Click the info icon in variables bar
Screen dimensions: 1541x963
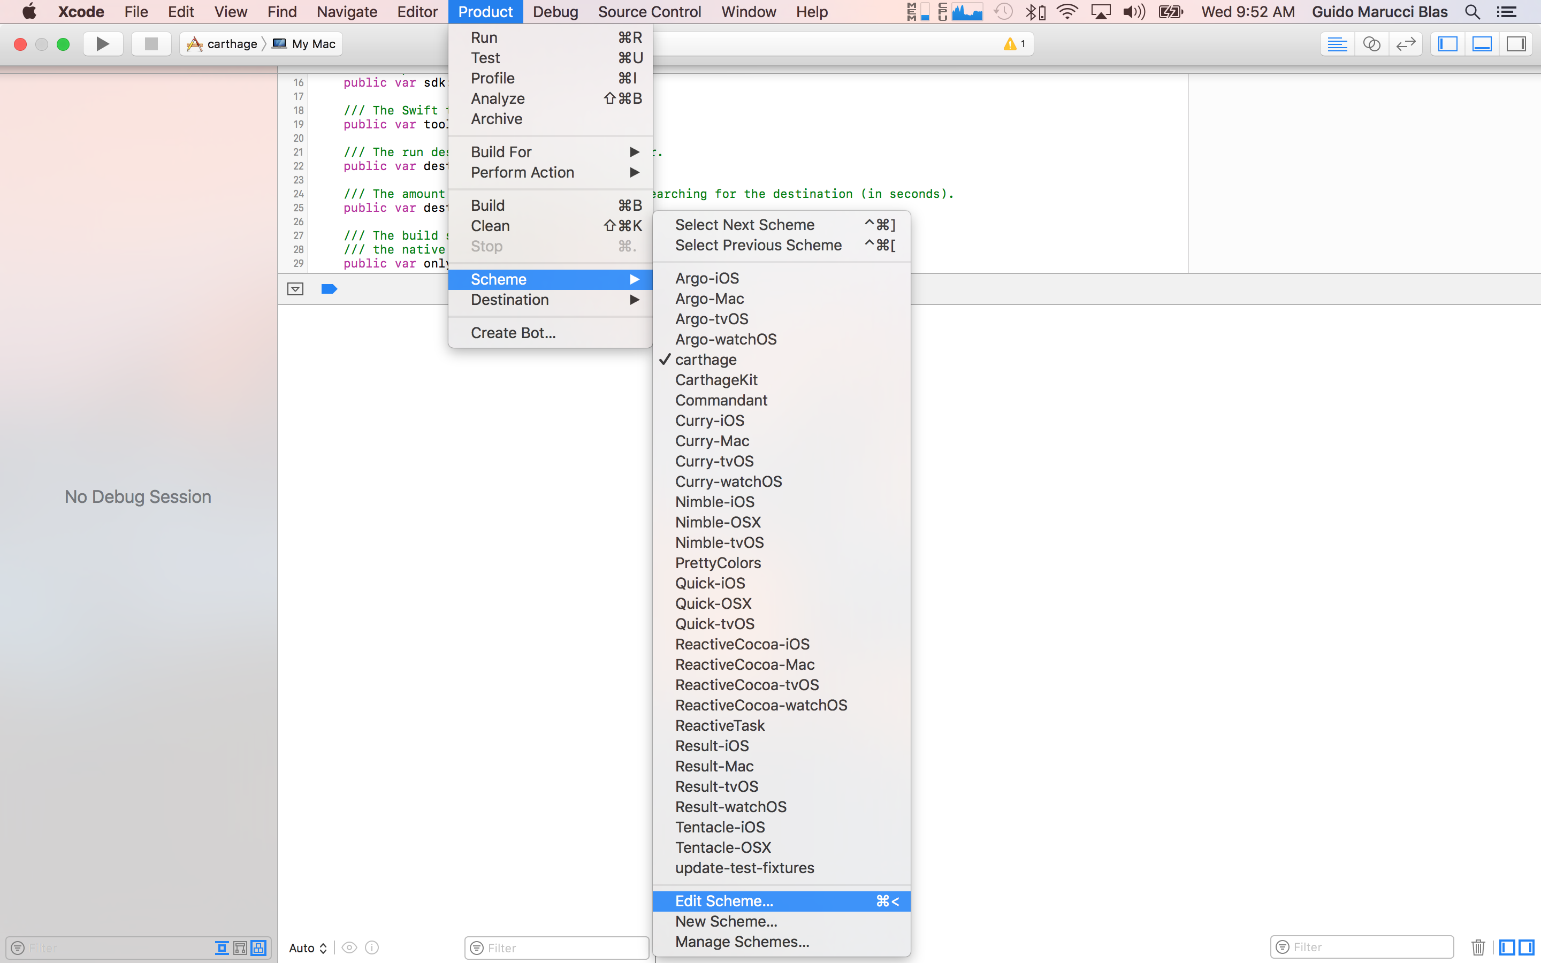372,947
